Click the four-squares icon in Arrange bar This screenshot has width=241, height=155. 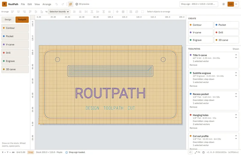tap(131, 12)
